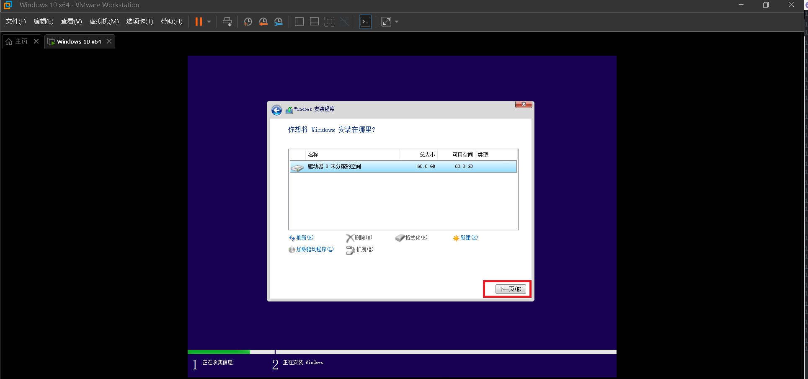Restore down the VMware Workstation window

click(x=766, y=5)
